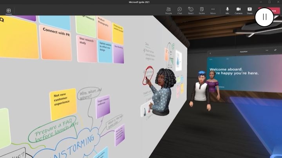Screen dimensions: 282x158
Task: Toggle the Mic on or off
Action: tap(227, 11)
